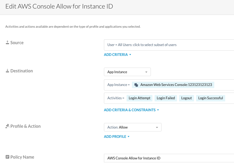
Task: Select the Logout activity tag
Action: 186,98
